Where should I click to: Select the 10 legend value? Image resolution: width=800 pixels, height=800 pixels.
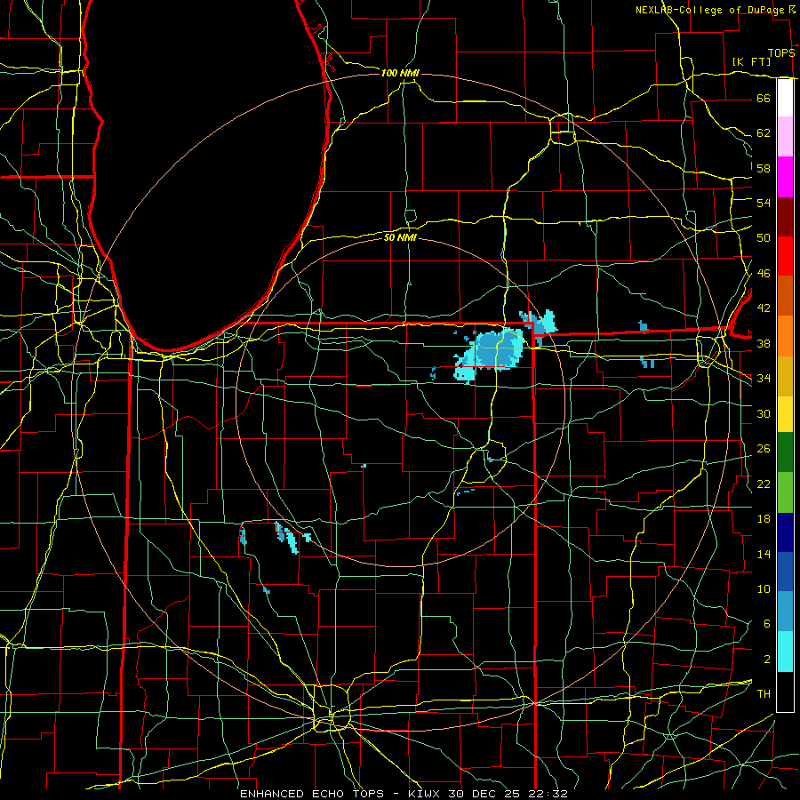(764, 589)
